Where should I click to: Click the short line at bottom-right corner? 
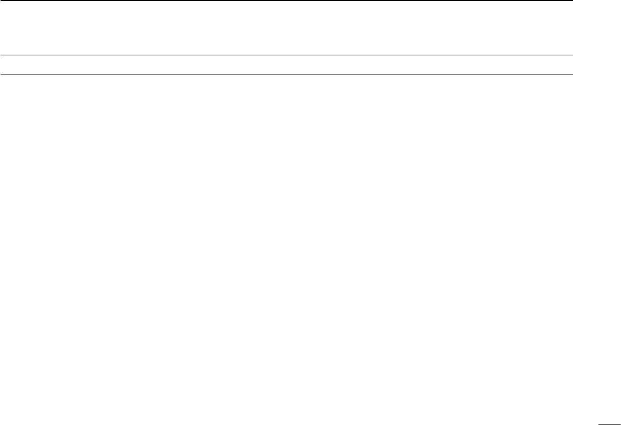[x=609, y=424]
